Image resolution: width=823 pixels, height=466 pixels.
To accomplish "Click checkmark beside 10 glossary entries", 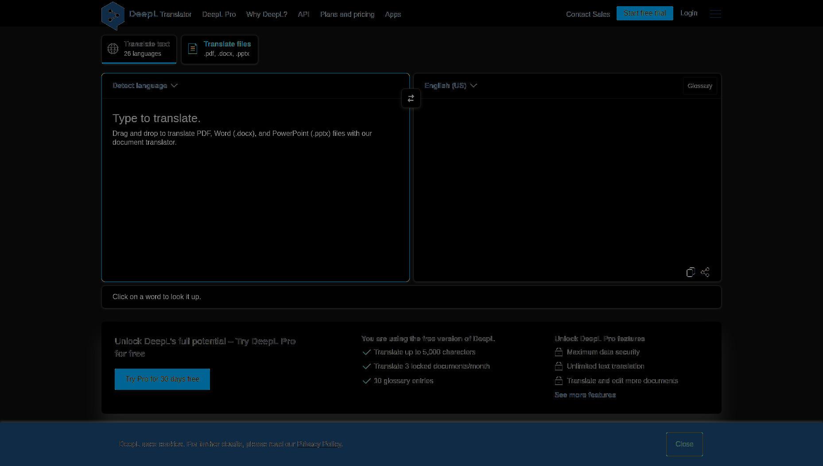I will (366, 381).
